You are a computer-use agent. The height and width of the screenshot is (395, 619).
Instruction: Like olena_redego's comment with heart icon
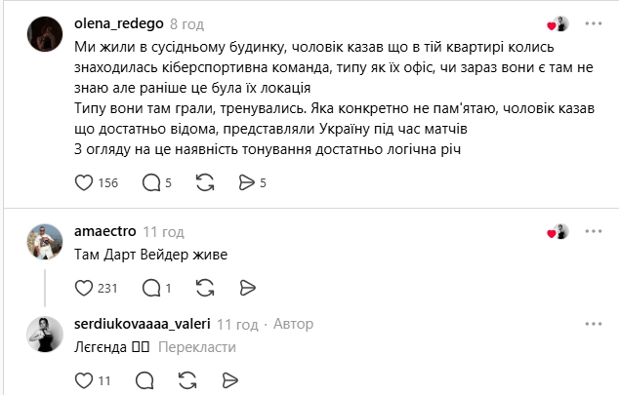click(x=84, y=182)
